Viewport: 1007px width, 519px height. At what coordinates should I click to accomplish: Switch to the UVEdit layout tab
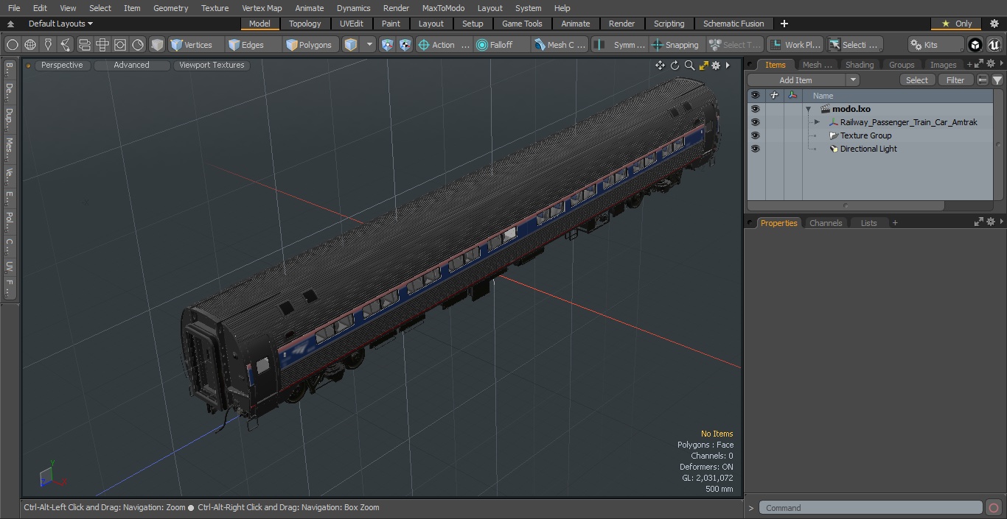click(352, 24)
